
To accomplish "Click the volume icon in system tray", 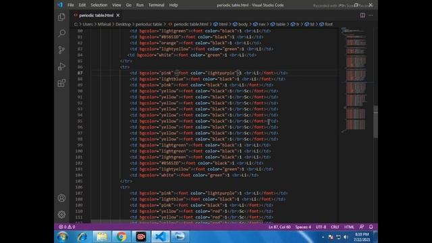I will coord(346,237).
